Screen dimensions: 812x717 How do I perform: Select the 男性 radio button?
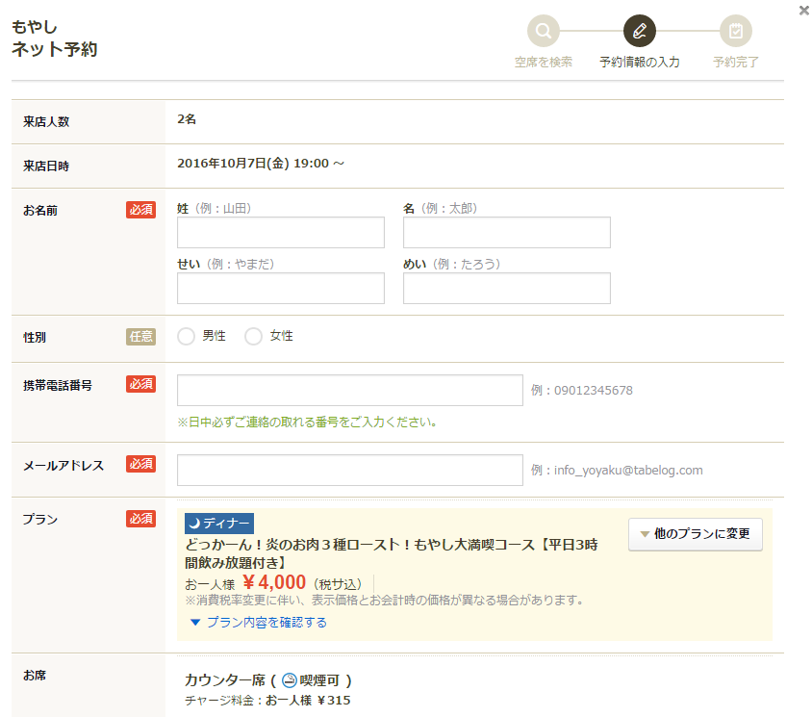tap(187, 336)
